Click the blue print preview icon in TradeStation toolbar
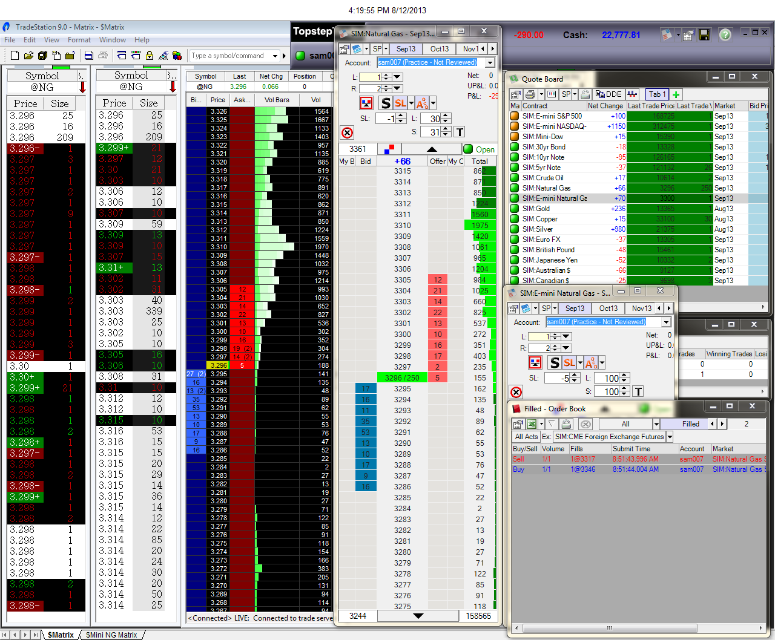 (89, 56)
